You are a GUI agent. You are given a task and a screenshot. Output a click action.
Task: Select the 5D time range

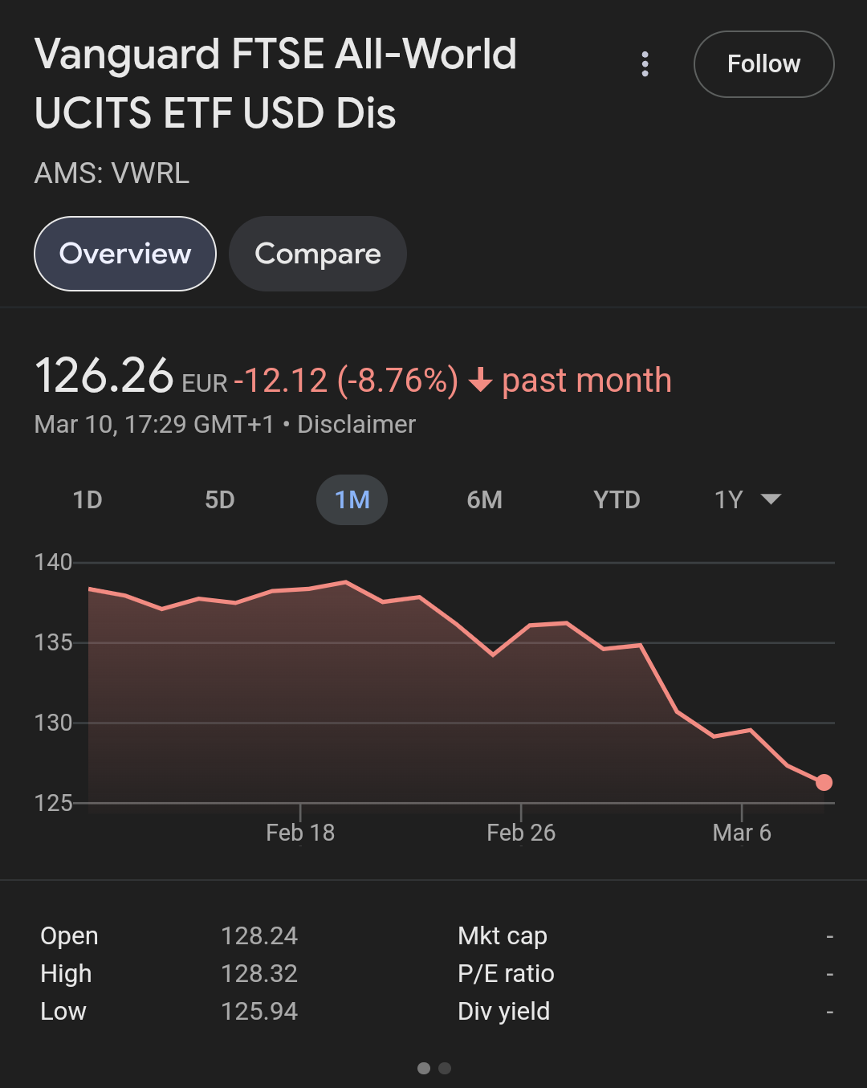(x=220, y=500)
